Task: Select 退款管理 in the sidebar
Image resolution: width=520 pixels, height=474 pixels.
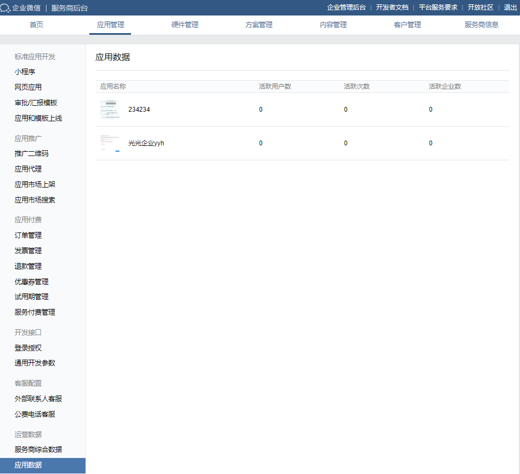Action: pyautogui.click(x=28, y=266)
